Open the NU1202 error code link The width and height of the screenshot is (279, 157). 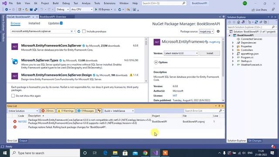click(x=22, y=122)
